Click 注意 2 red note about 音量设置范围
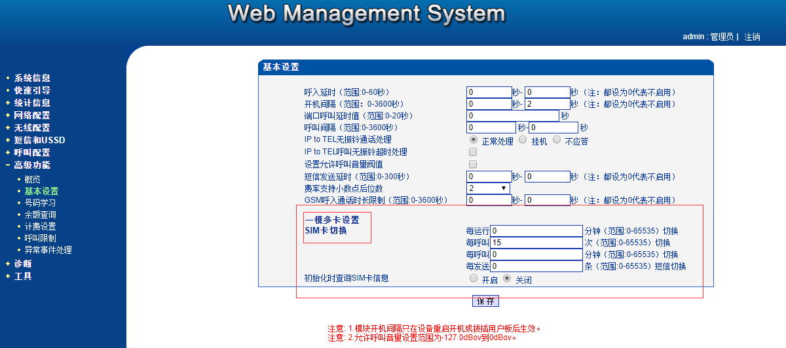 [423, 338]
